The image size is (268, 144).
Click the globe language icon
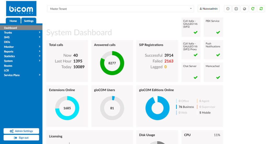pyautogui.click(x=244, y=9)
